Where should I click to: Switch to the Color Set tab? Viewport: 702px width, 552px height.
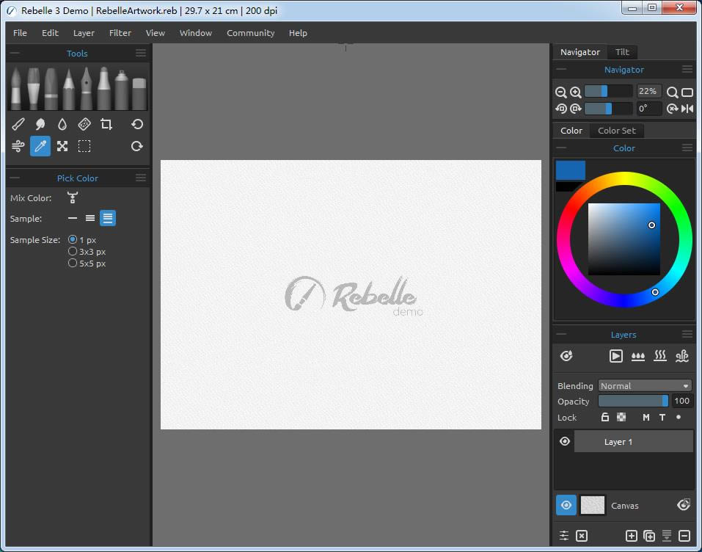[x=616, y=131]
